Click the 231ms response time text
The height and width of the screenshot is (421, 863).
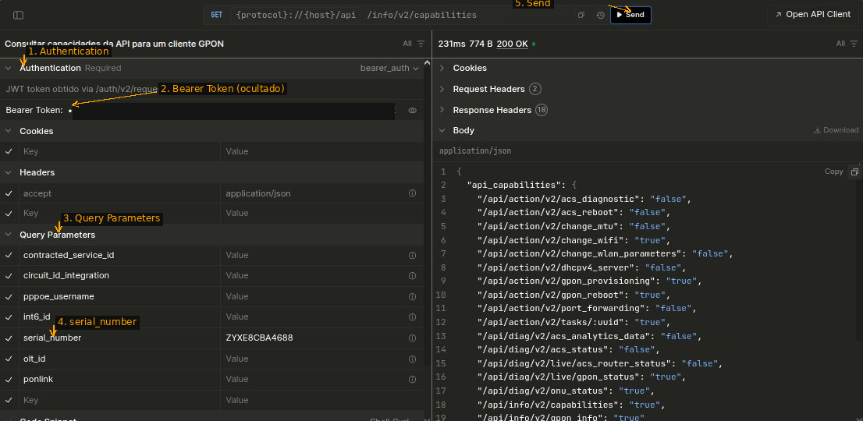[x=451, y=44]
